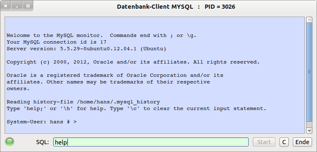317x152 pixels.
Task: Click 'affiliates. Other names may be' line
Action: (108, 82)
